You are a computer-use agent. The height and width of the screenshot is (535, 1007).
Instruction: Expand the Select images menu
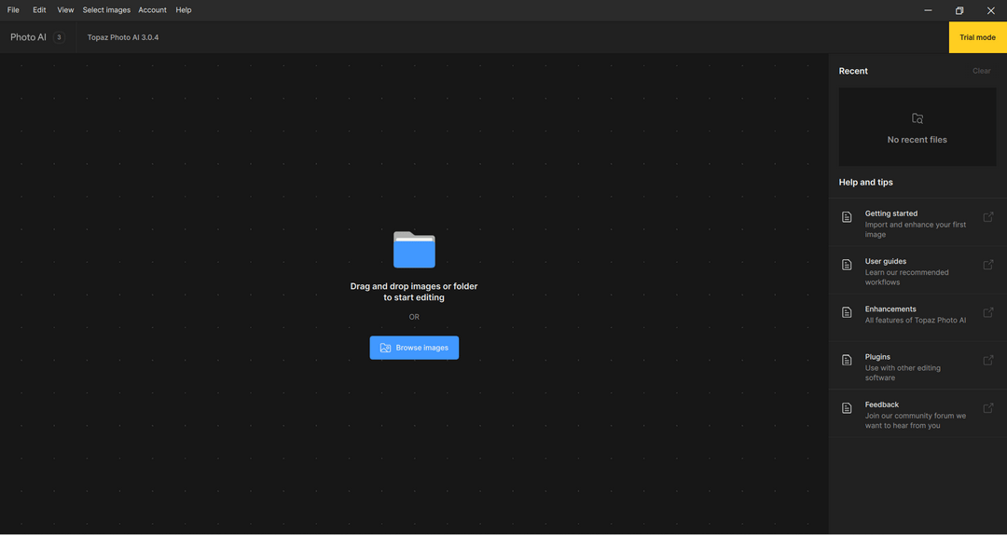pyautogui.click(x=106, y=10)
